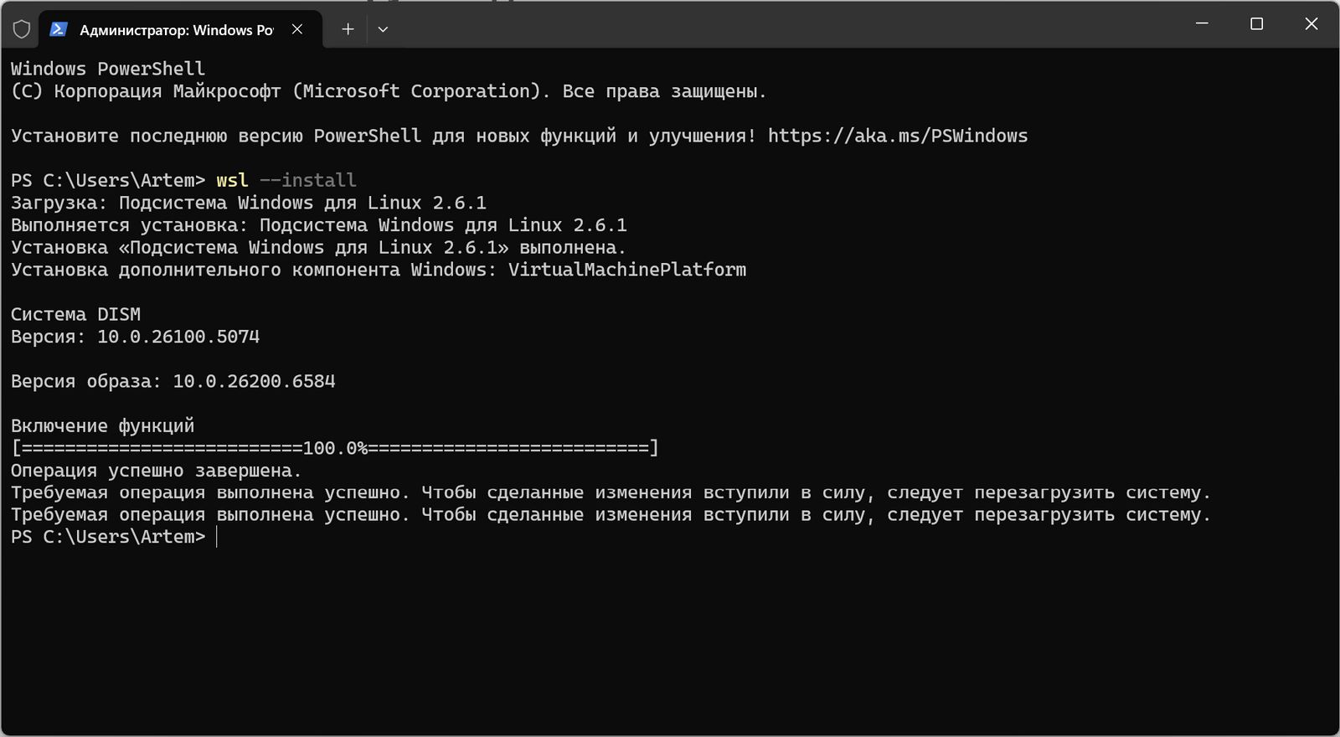Select the Администратор: Windows PowerShell tab
Viewport: 1340px width, 737px height.
(176, 30)
